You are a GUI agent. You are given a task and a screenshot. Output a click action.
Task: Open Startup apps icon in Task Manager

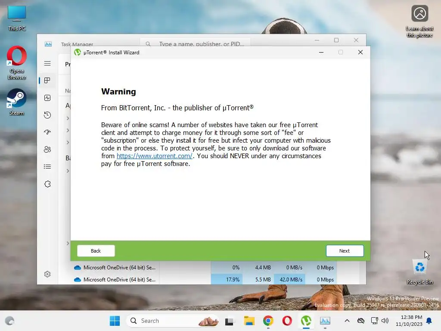[x=47, y=132]
